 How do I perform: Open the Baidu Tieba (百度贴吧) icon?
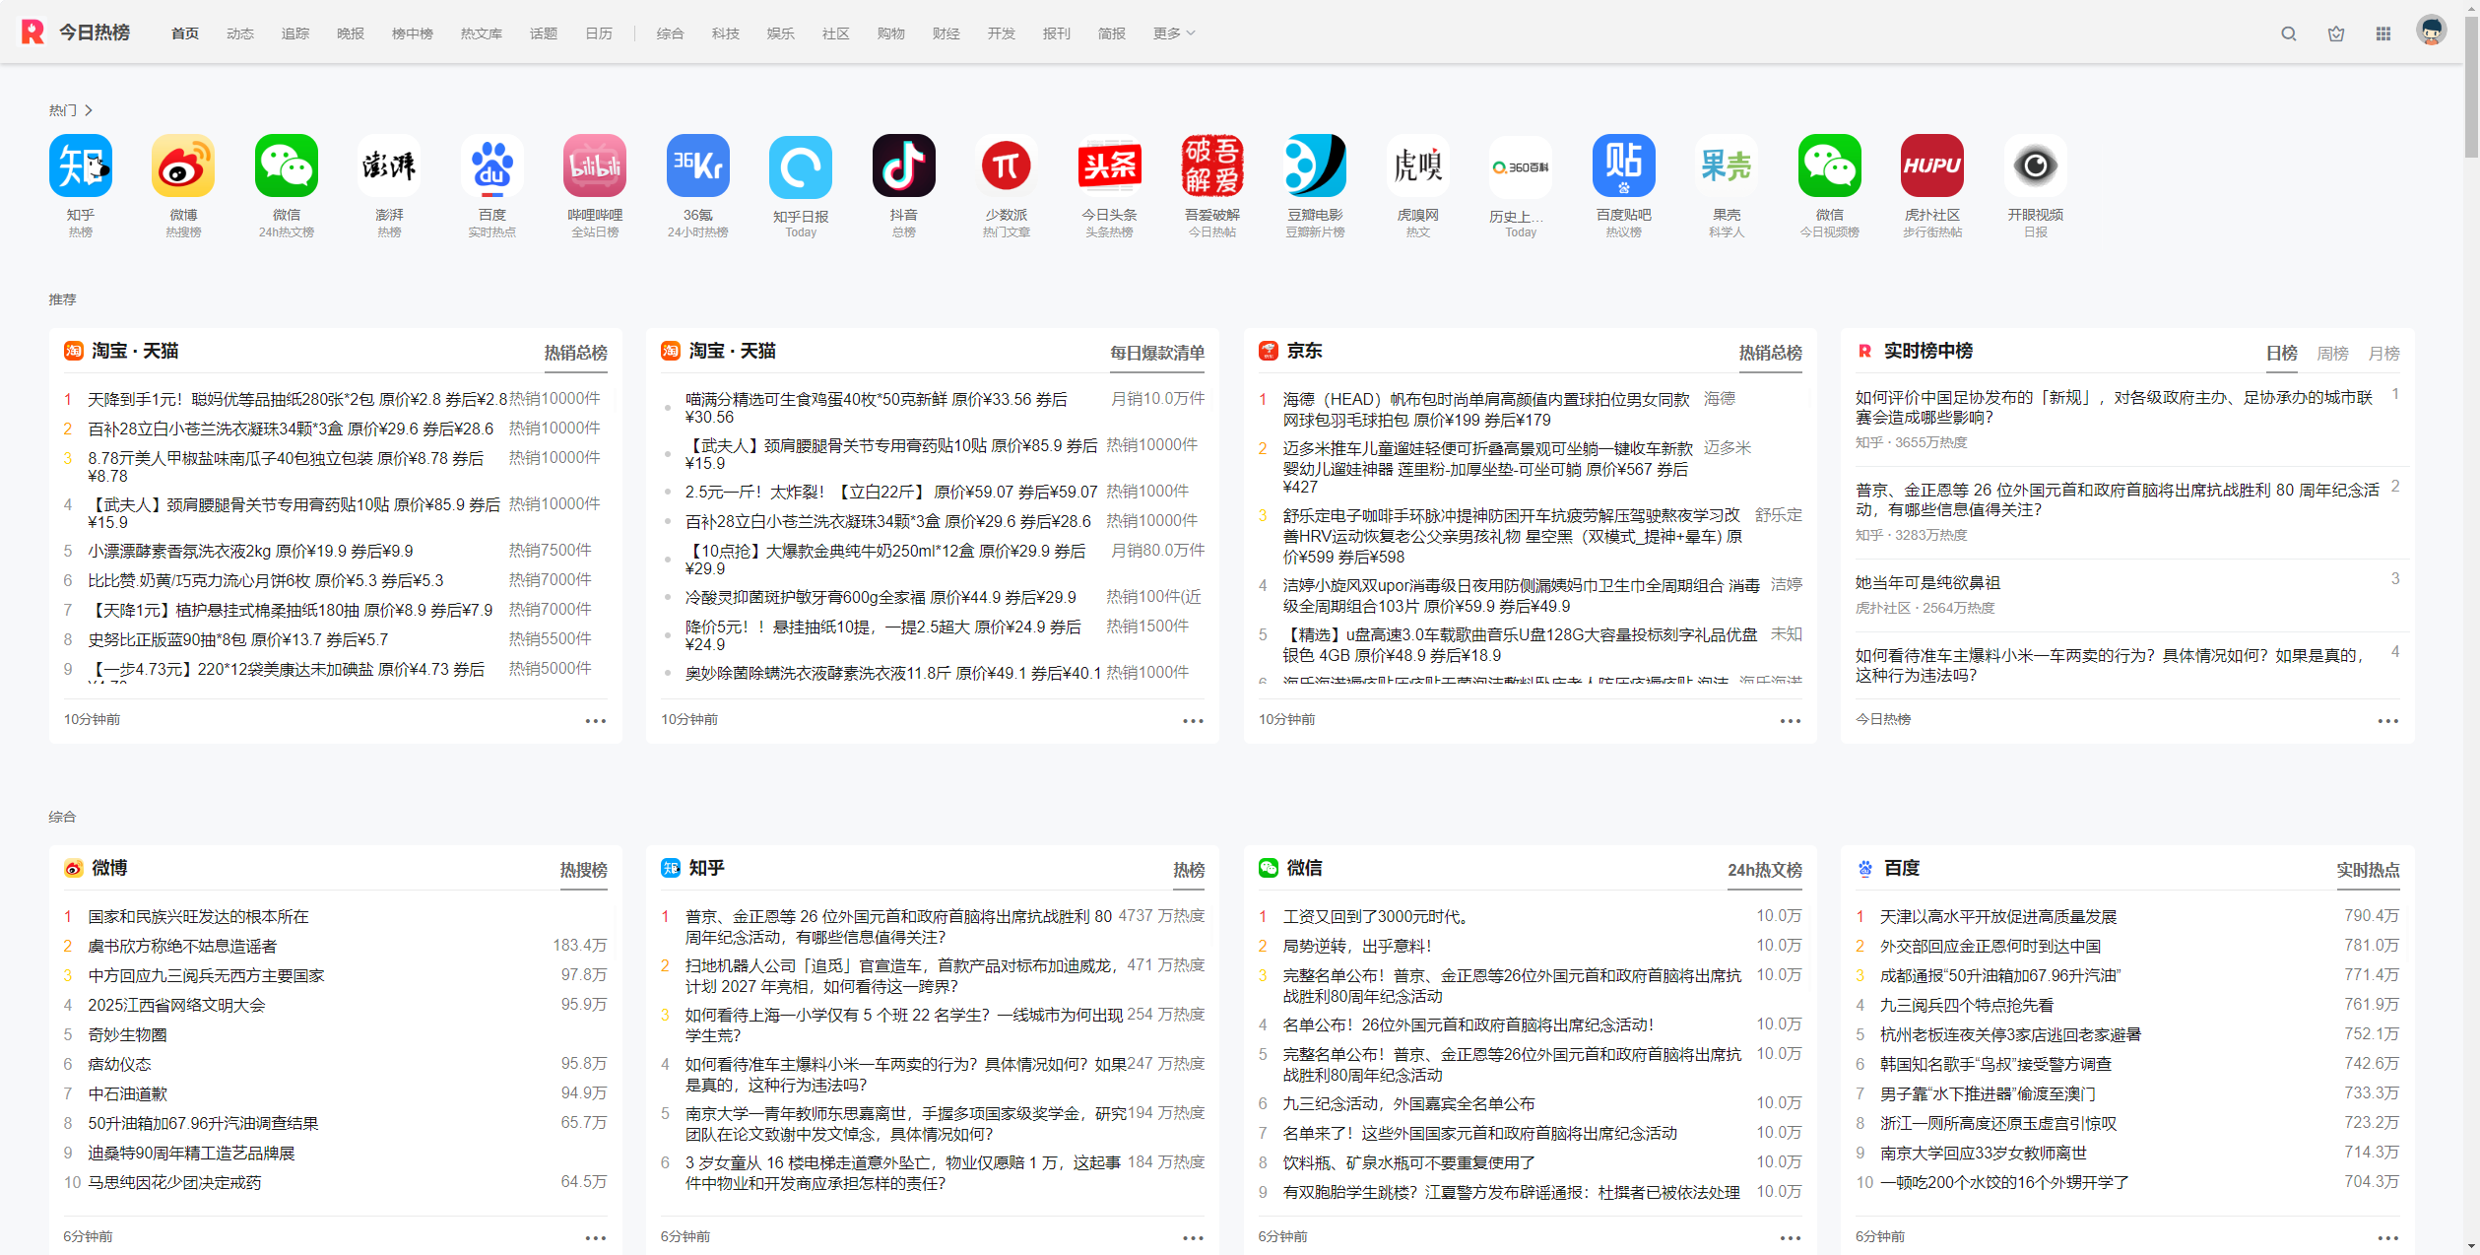pyautogui.click(x=1623, y=166)
